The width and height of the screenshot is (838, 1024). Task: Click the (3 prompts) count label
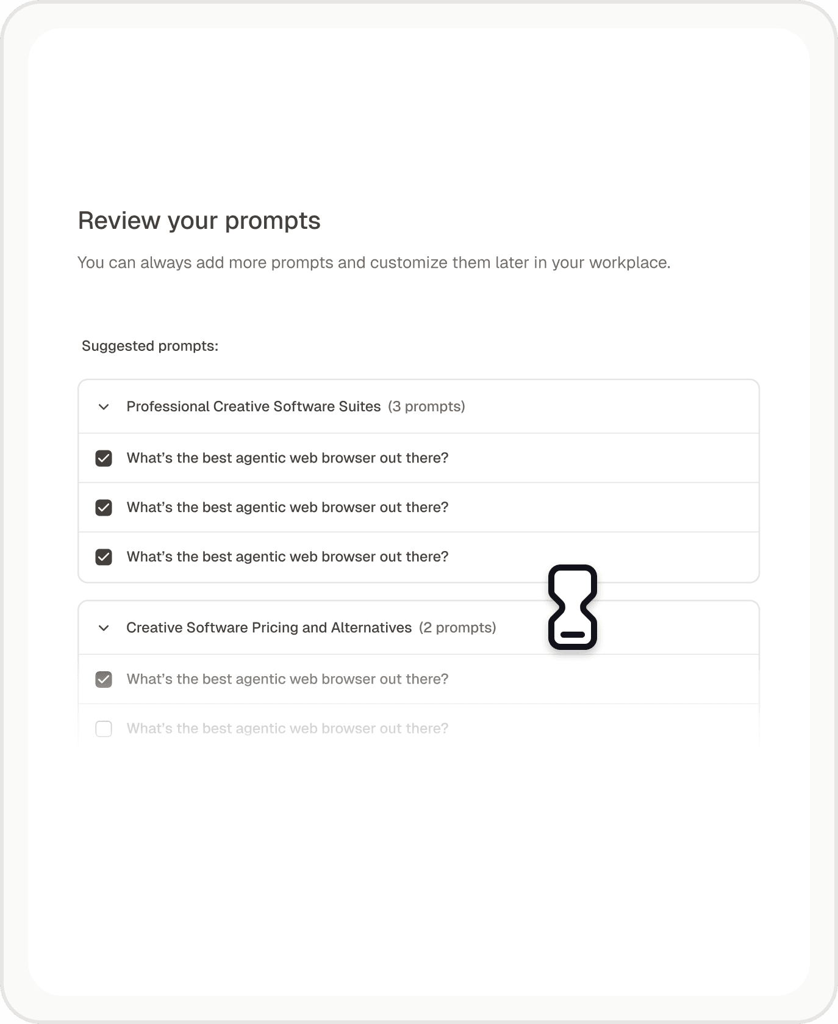(426, 406)
